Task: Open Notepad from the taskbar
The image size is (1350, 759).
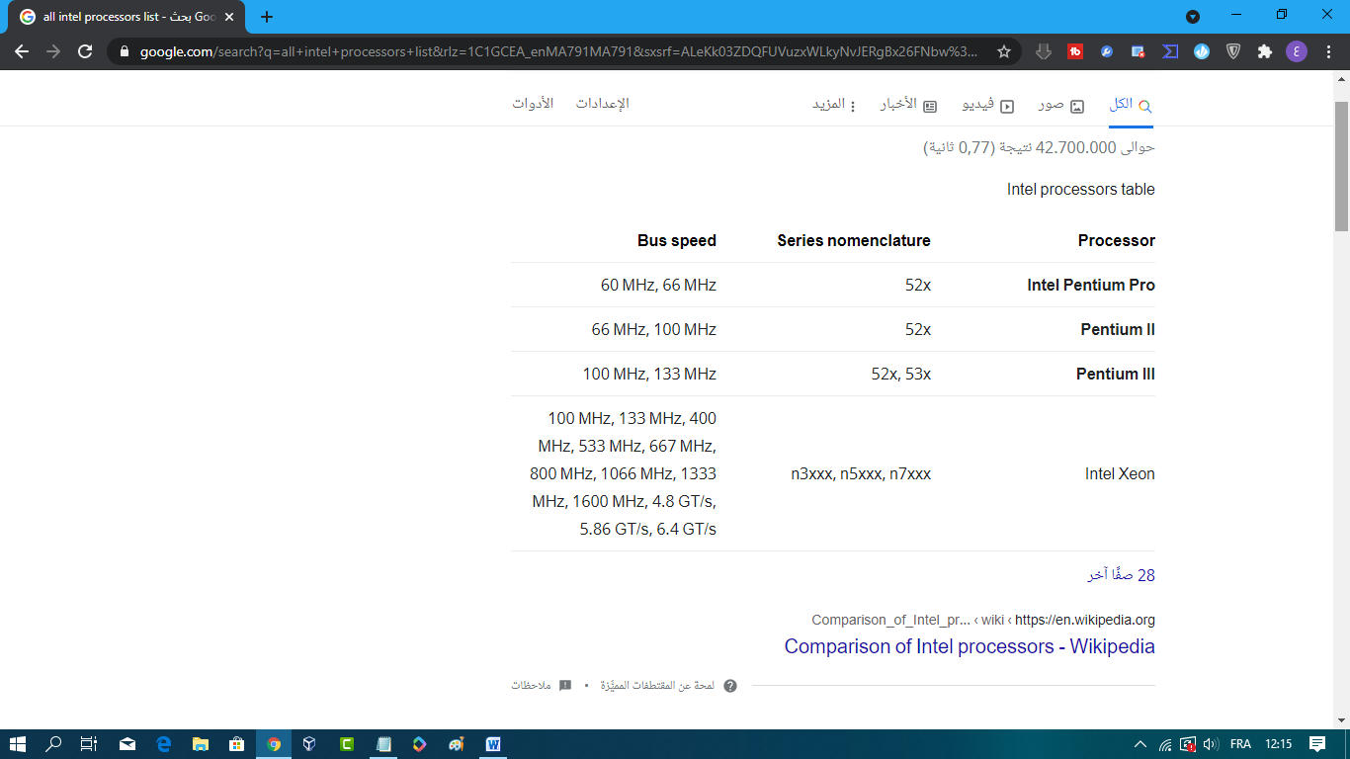Action: 383,744
